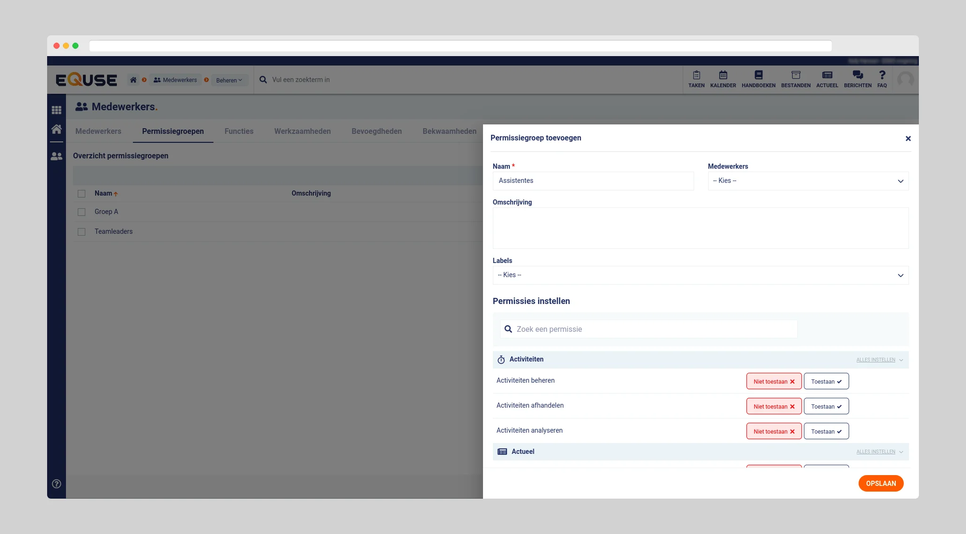Open the Labels Kies dropdown
Viewport: 966px width, 534px height.
click(700, 275)
